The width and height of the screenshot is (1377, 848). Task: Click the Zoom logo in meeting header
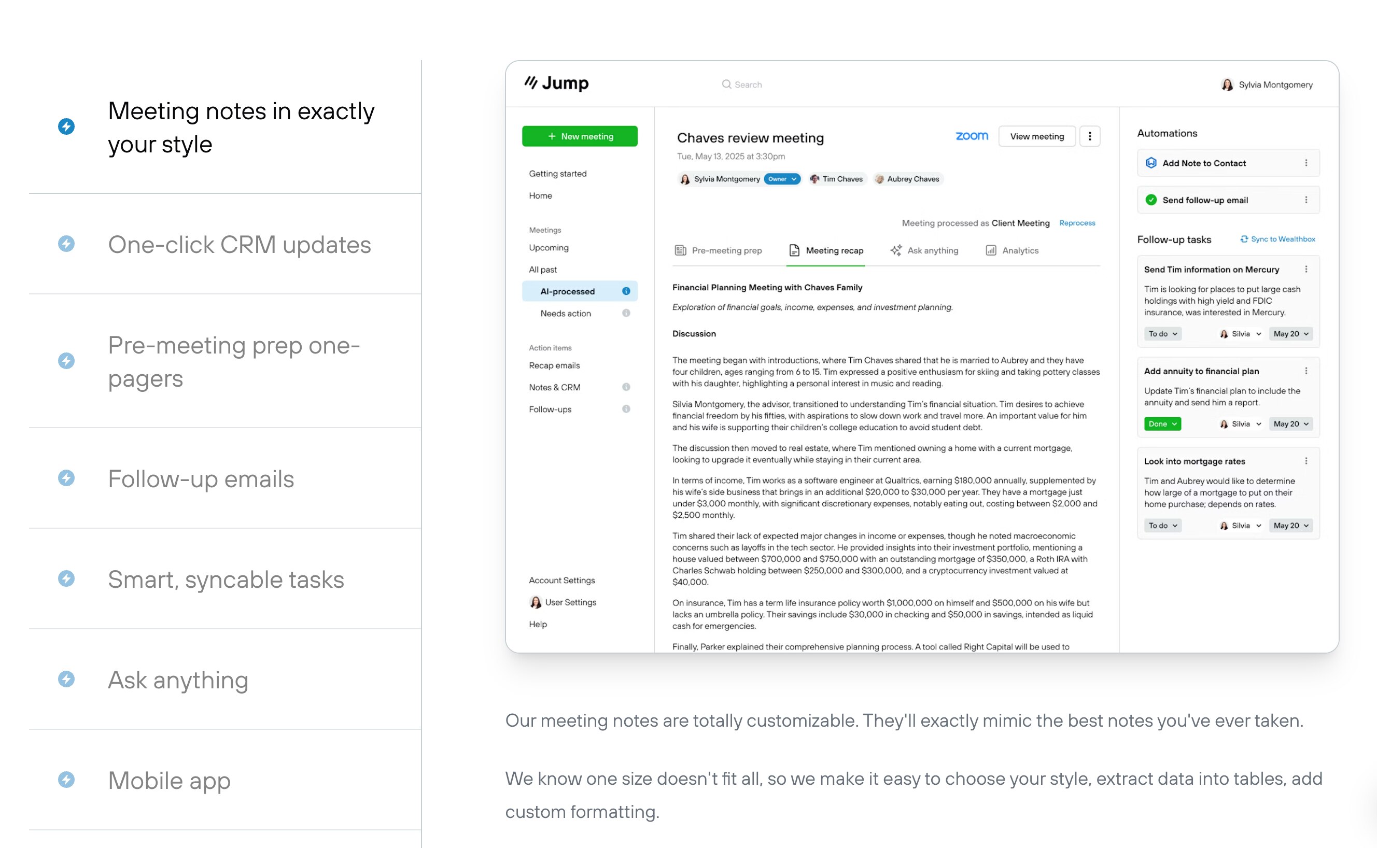(972, 136)
